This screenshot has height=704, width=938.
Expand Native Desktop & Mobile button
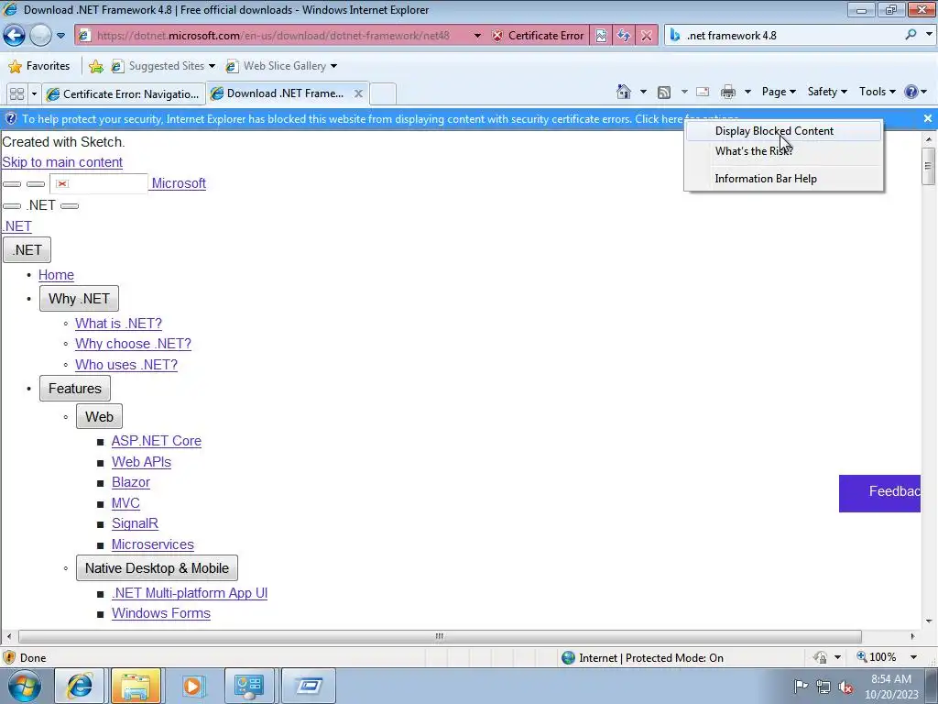(157, 568)
